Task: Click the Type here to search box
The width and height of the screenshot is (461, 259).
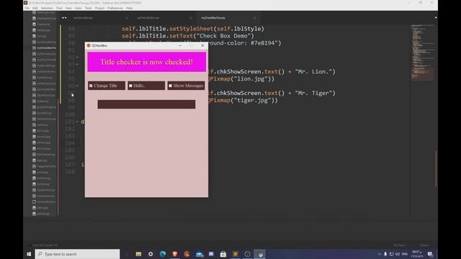Action: 77,254
